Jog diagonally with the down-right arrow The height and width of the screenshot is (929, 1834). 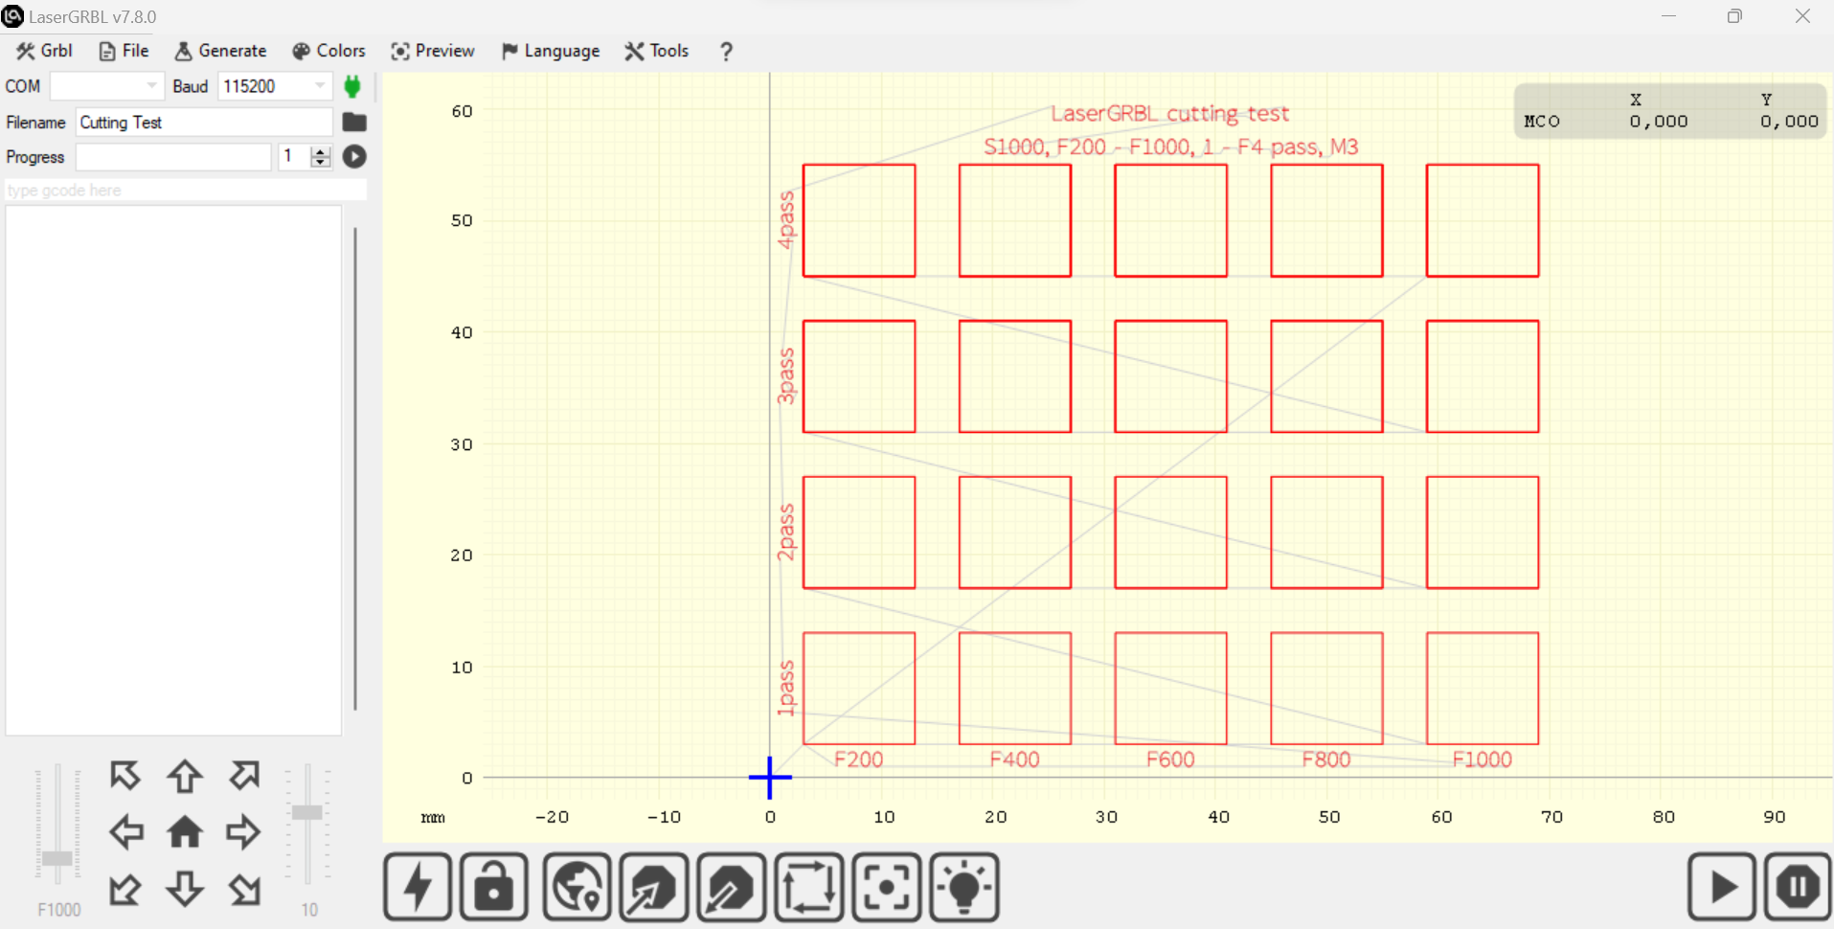point(244,890)
